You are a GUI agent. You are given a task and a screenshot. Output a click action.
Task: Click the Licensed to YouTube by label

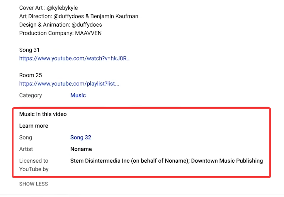coord(34,165)
